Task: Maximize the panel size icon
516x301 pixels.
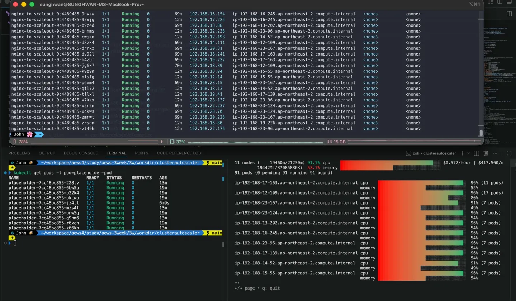Action: tap(509, 153)
